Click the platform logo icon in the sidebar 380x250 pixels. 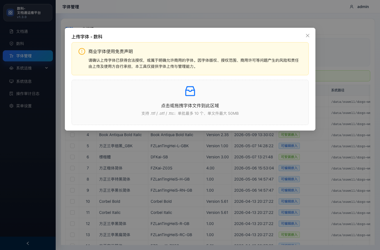coord(10,12)
